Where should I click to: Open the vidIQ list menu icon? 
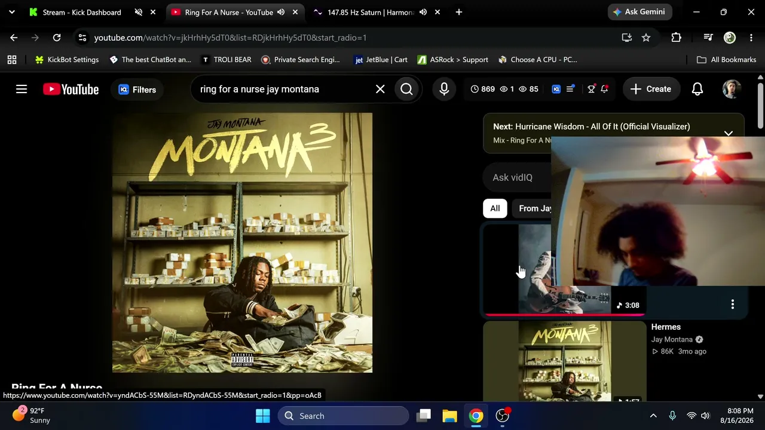pos(570,89)
